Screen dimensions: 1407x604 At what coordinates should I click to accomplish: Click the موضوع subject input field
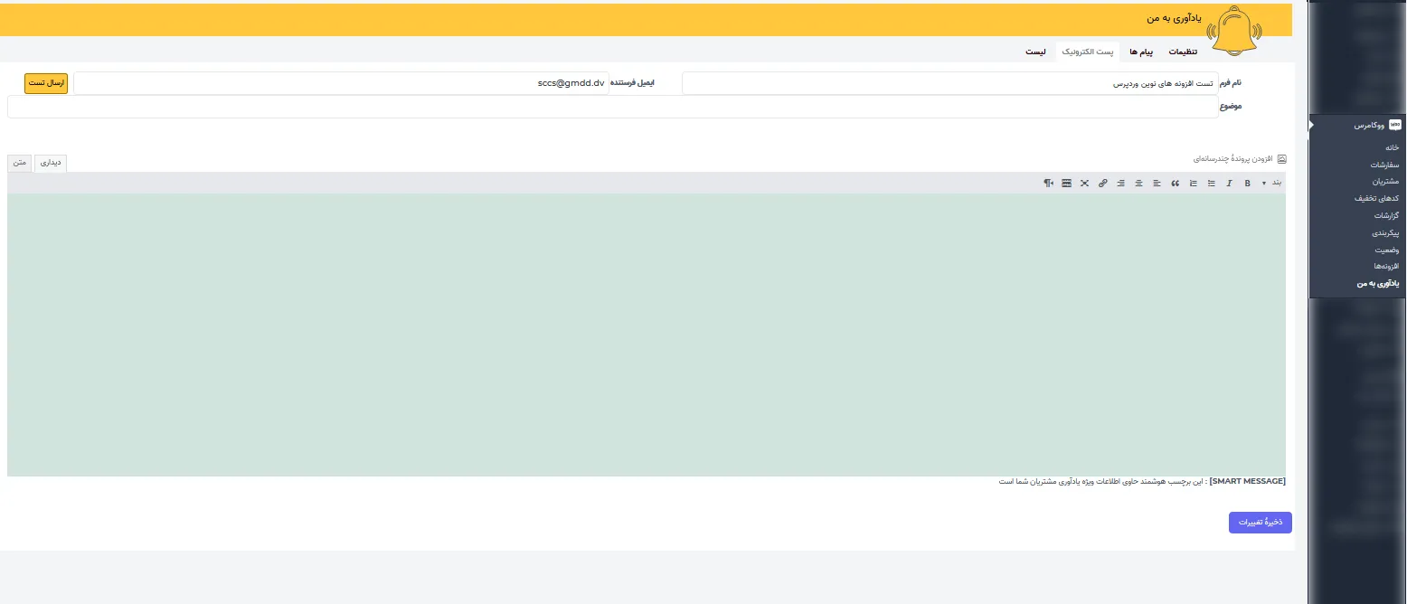[x=613, y=107]
